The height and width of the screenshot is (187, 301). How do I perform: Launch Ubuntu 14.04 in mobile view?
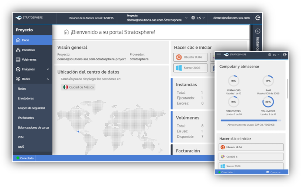251,147
